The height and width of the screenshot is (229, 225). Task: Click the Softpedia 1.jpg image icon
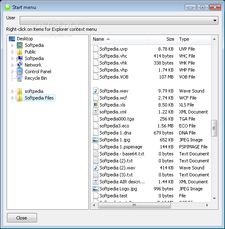(96, 140)
